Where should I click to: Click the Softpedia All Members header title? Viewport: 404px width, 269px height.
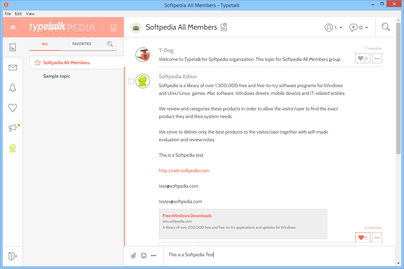click(181, 27)
